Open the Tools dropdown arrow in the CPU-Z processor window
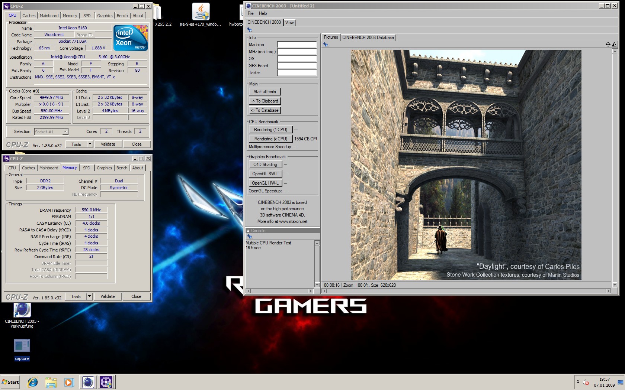This screenshot has height=390, width=625. (x=90, y=144)
